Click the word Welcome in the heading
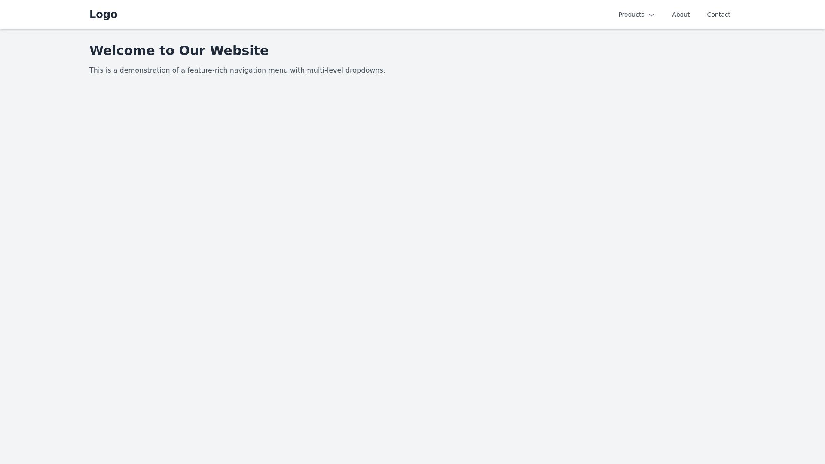The height and width of the screenshot is (464, 825). click(x=122, y=50)
